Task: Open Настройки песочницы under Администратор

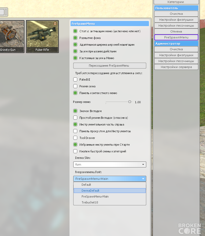Action: (176, 61)
